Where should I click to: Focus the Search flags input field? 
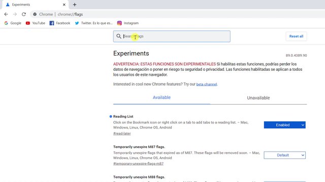click(172, 36)
